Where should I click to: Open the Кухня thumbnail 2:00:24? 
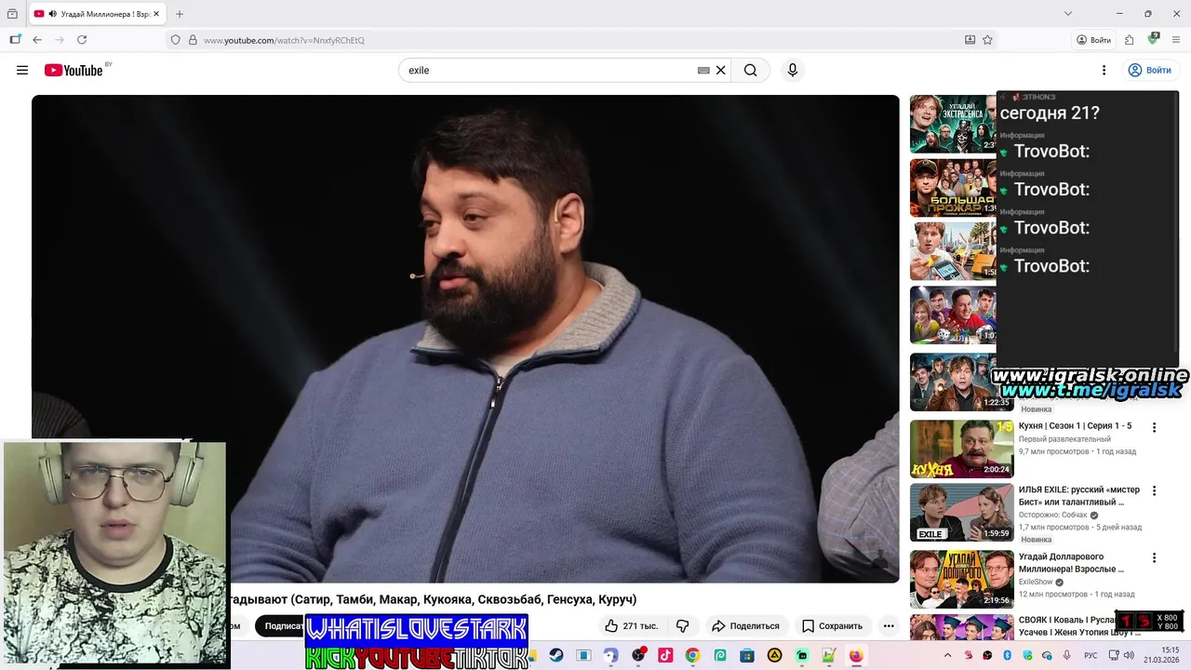961,449
